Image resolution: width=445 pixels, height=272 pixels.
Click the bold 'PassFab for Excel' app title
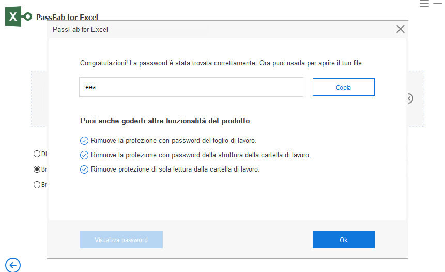click(x=67, y=17)
